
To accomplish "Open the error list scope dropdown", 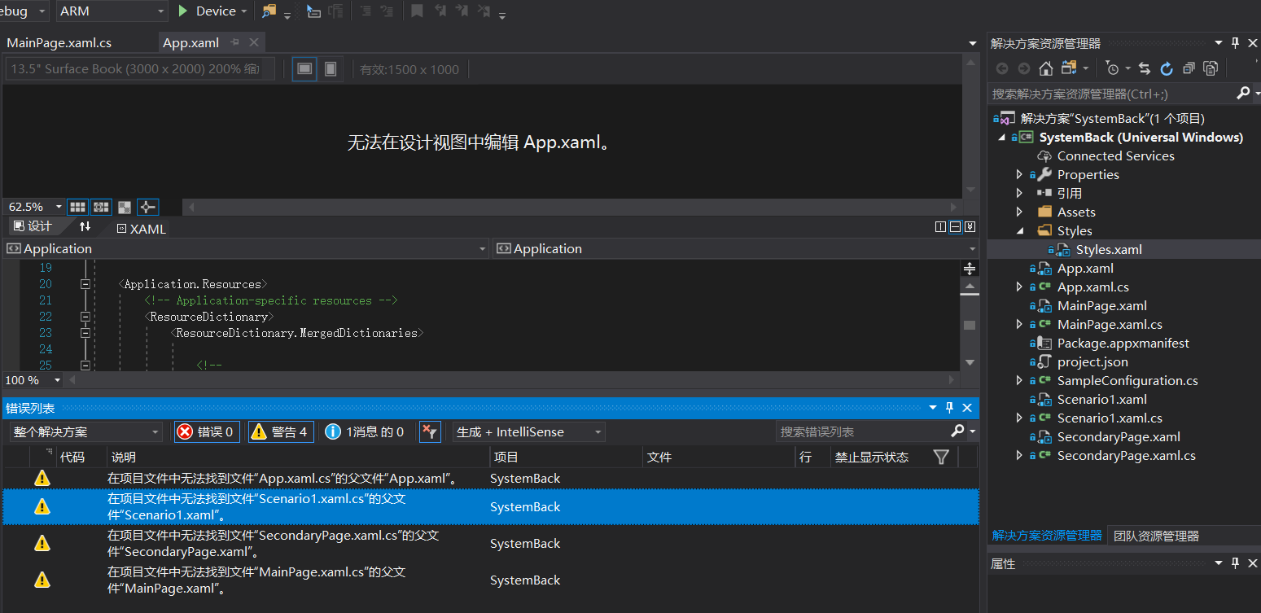I will [x=86, y=431].
